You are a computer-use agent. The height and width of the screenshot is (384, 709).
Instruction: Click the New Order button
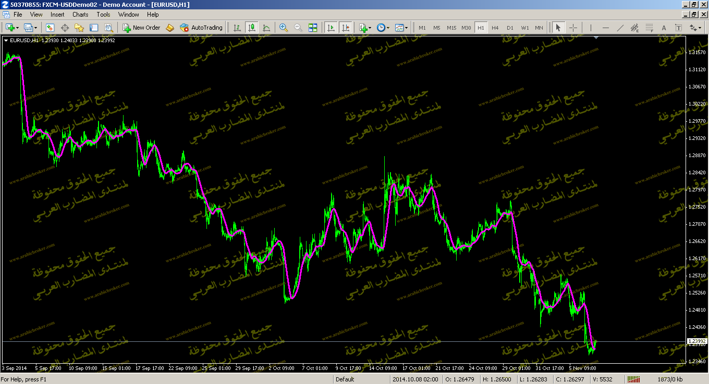pyautogui.click(x=141, y=28)
